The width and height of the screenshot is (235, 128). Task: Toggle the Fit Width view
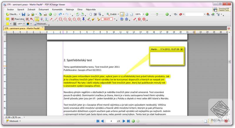click(131, 14)
